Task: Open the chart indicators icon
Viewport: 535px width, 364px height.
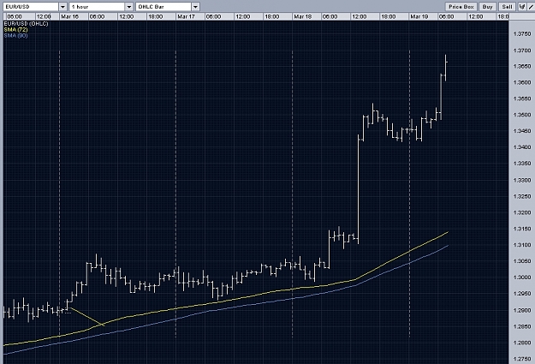Action: coord(522,7)
